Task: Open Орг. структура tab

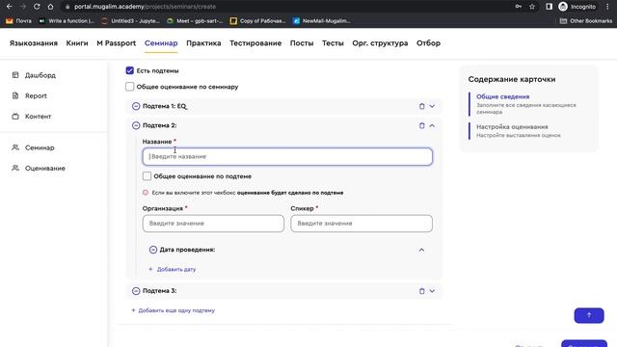Action: pyautogui.click(x=380, y=43)
